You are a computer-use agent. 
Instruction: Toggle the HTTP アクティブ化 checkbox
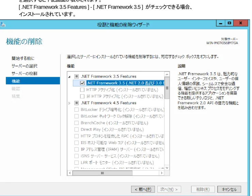[82, 89]
